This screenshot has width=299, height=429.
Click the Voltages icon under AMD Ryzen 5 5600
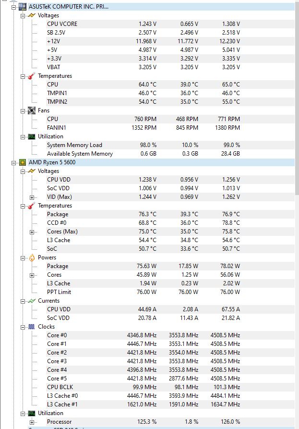coord(32,171)
